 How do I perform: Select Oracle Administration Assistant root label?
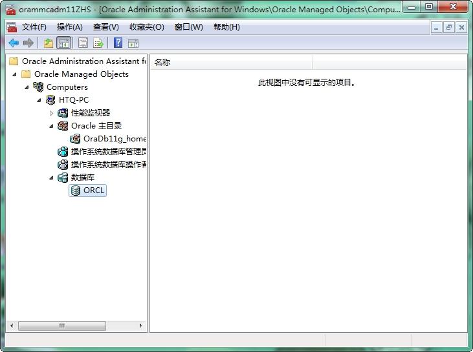84,61
